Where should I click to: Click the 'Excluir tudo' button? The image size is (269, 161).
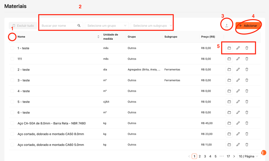[22, 26]
